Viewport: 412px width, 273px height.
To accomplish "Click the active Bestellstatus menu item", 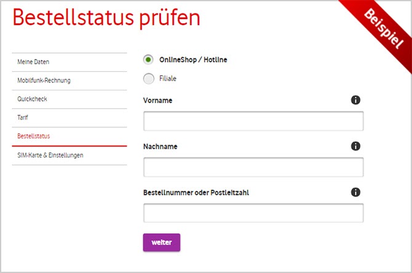I will (69, 136).
